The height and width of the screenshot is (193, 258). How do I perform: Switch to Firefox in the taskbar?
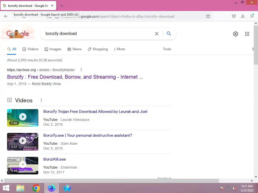pos(52,188)
